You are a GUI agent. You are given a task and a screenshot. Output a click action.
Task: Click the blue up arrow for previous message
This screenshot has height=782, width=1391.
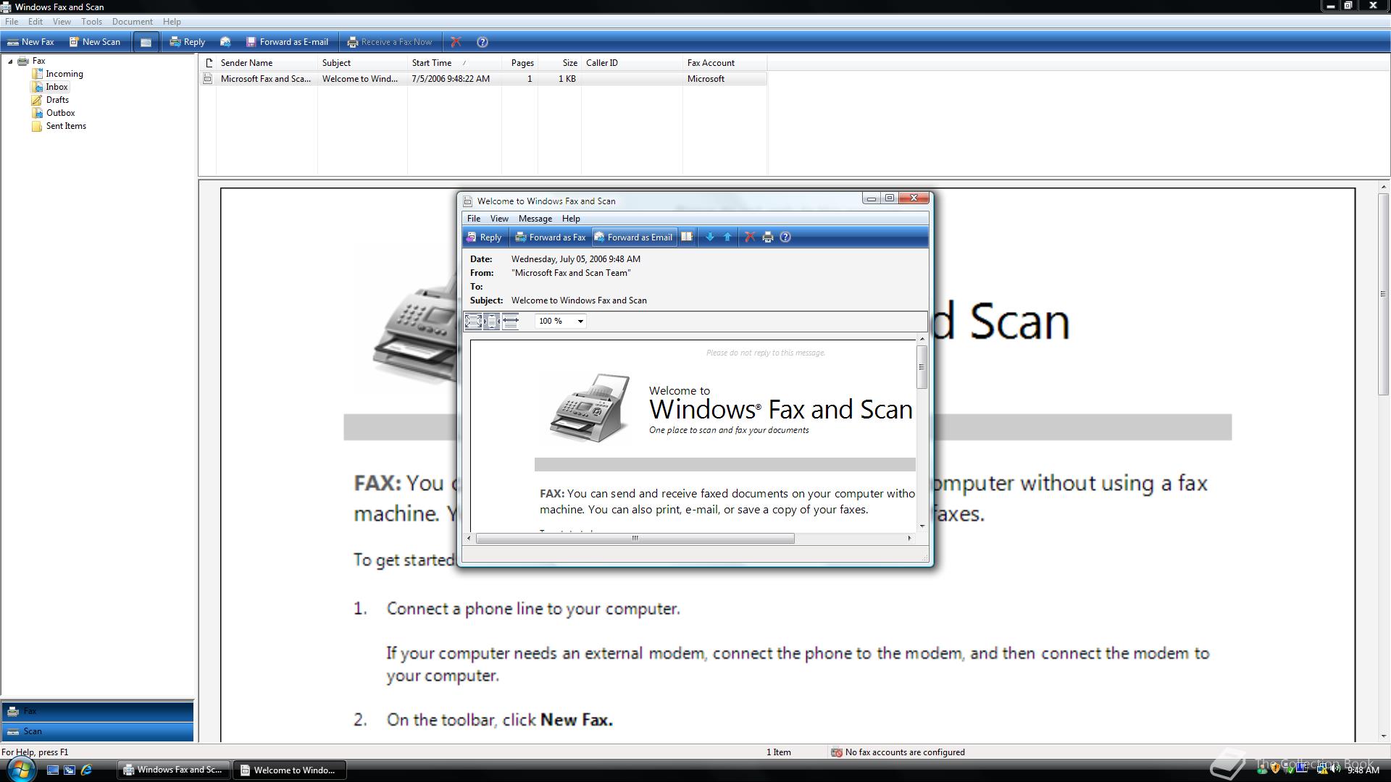coord(727,237)
